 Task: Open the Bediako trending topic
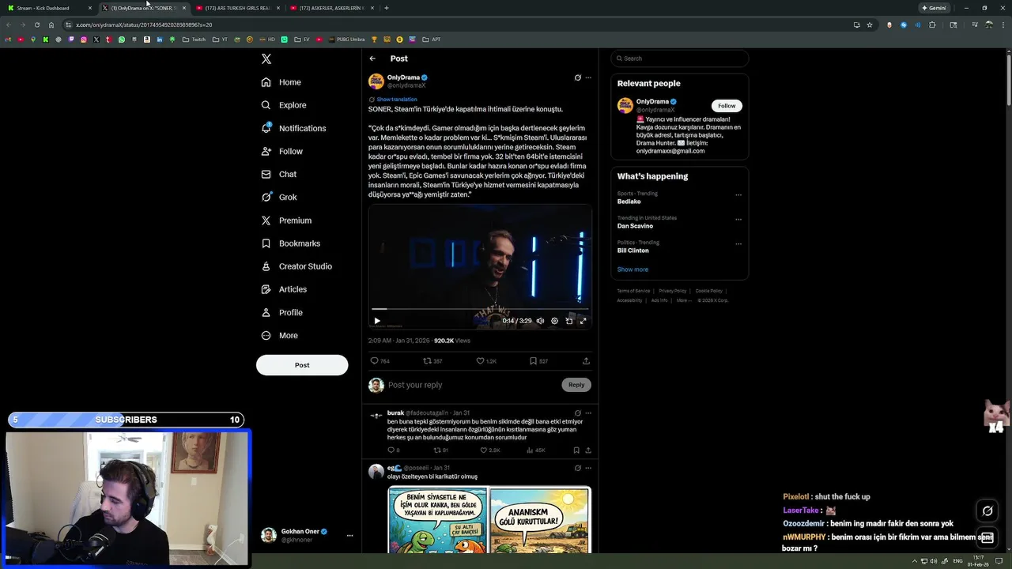coord(629,202)
